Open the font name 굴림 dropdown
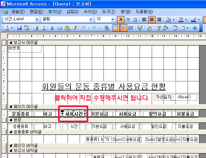 pyautogui.click(x=91, y=20)
